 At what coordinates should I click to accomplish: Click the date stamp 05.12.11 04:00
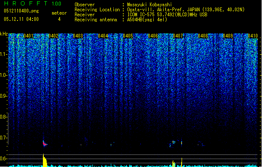click(x=21, y=19)
